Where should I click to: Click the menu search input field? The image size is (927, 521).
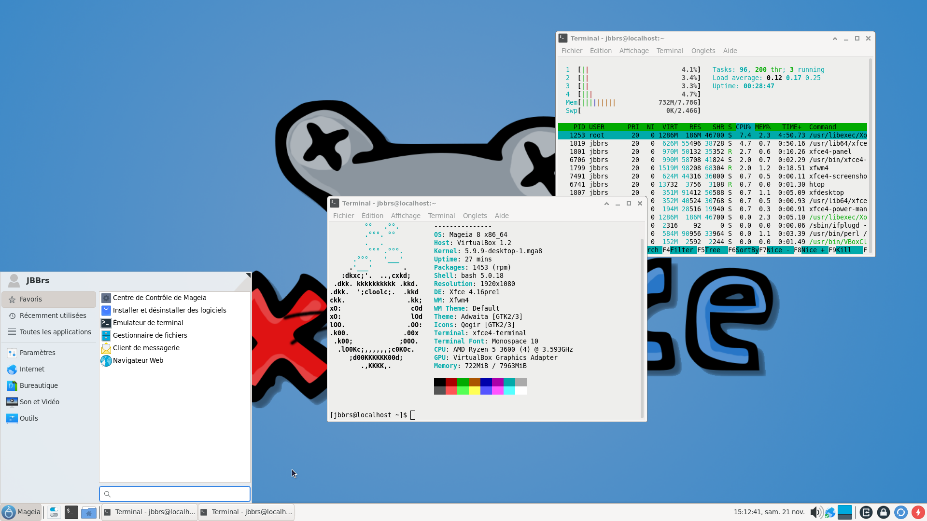coord(175,494)
